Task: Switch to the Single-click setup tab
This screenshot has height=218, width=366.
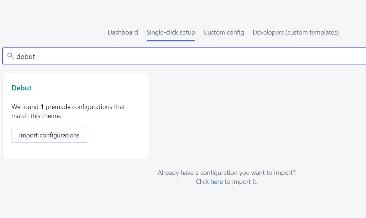Action: (x=171, y=32)
